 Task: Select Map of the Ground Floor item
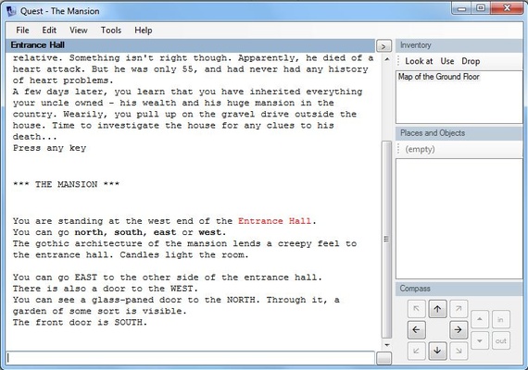[x=439, y=77]
